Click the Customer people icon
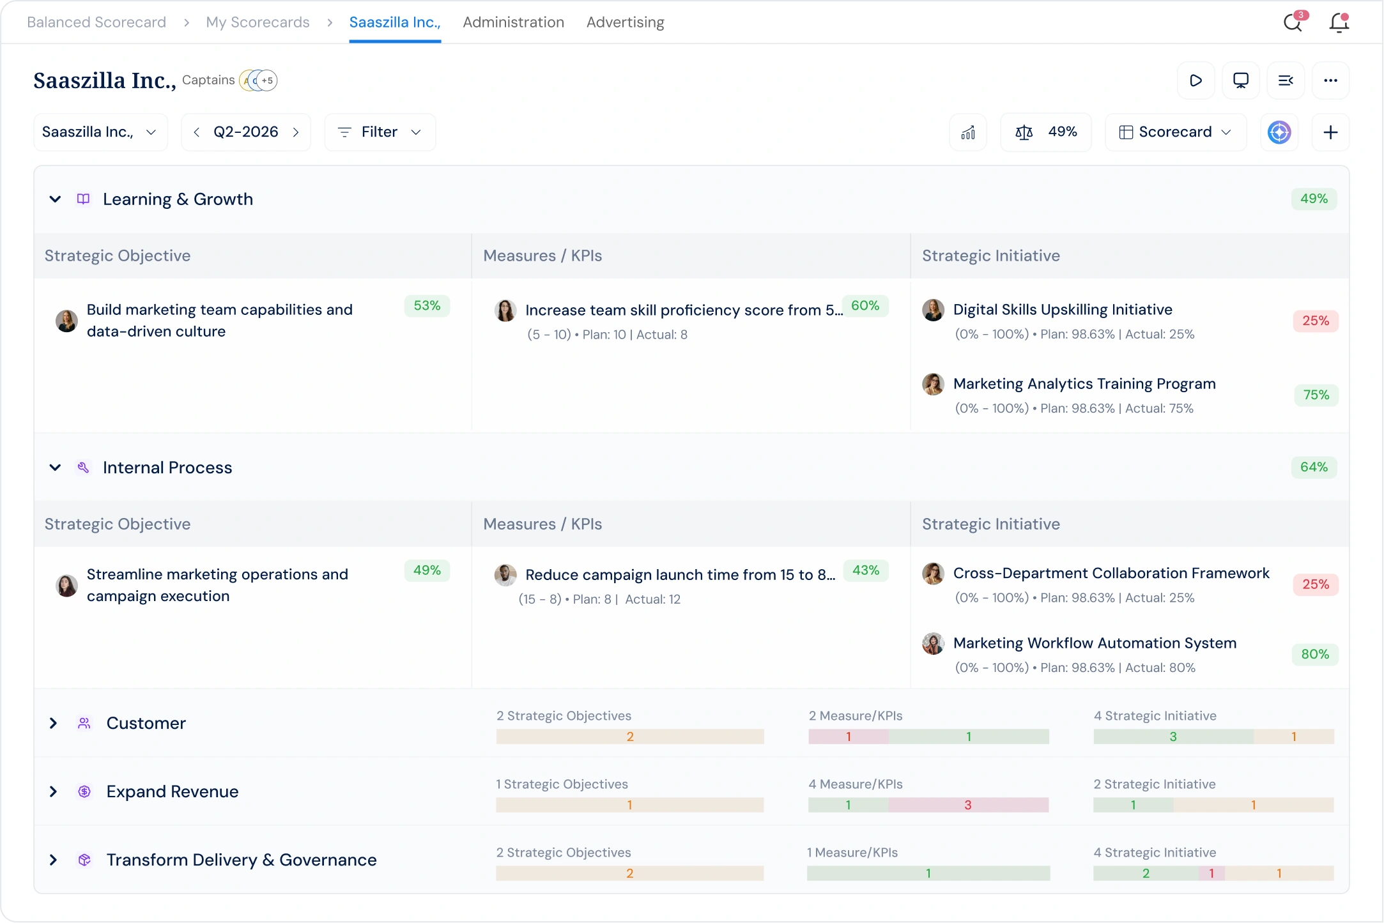The image size is (1384, 923). pos(84,723)
